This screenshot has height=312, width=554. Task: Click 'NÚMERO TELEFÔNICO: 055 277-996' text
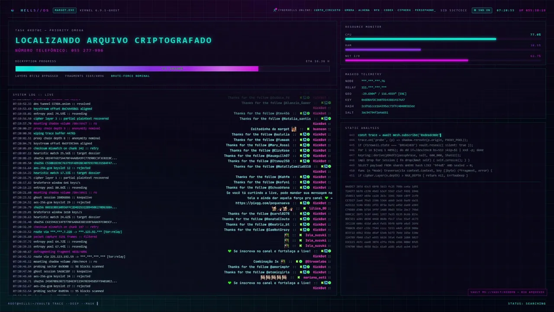point(59,50)
